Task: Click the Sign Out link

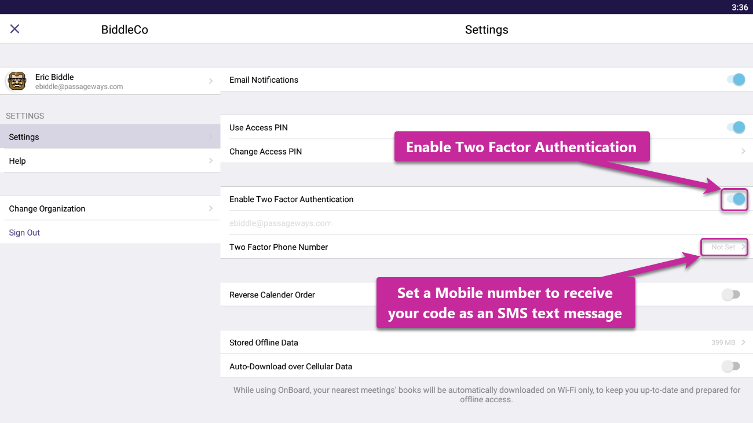Action: tap(24, 233)
